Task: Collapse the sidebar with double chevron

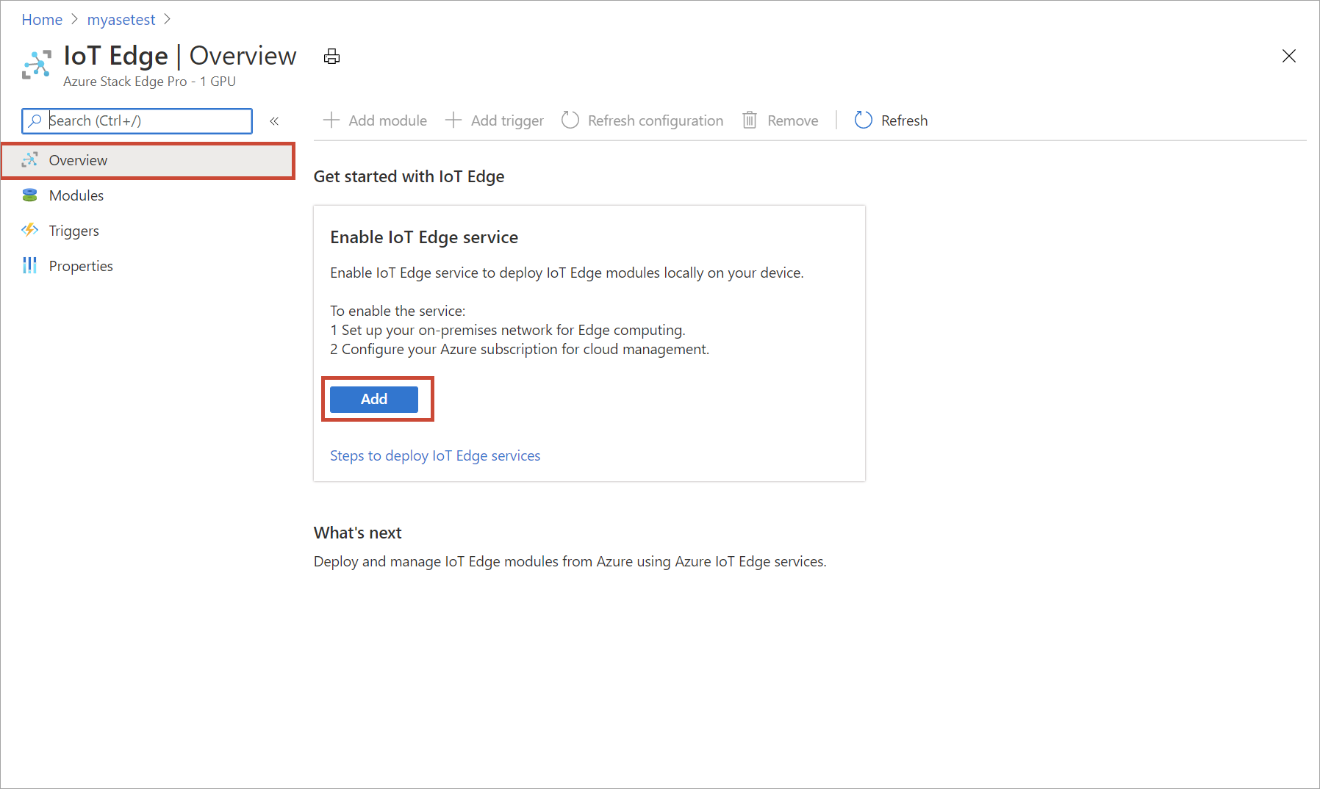Action: (274, 121)
